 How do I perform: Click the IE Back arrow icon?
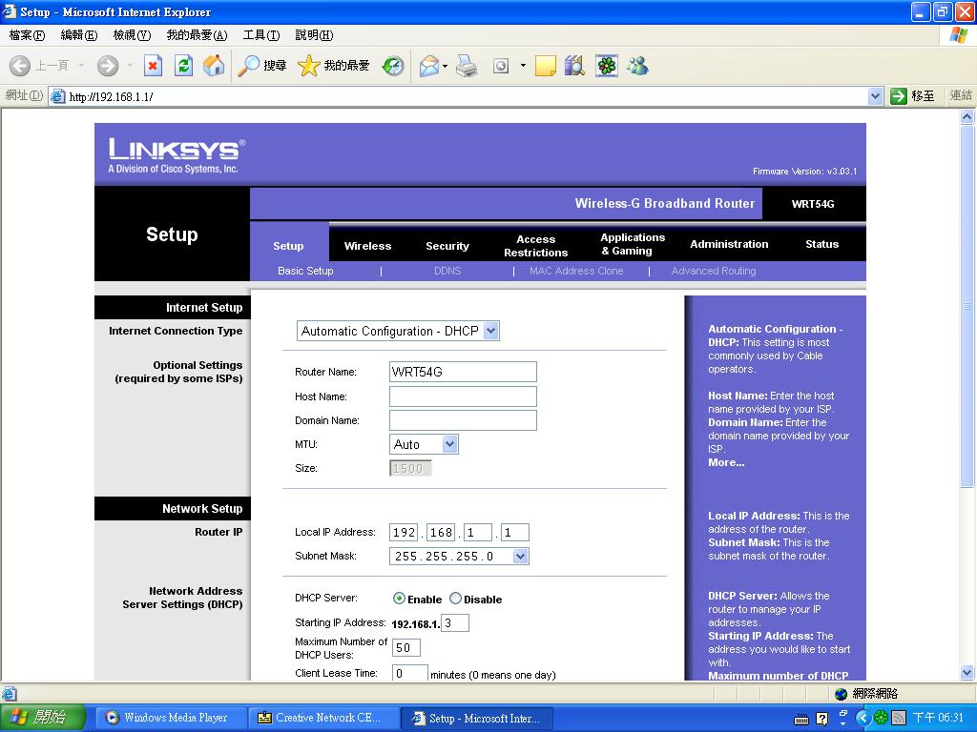pyautogui.click(x=20, y=66)
